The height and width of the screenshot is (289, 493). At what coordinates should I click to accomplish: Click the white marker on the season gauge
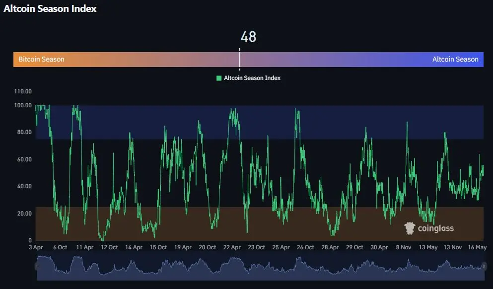point(240,59)
